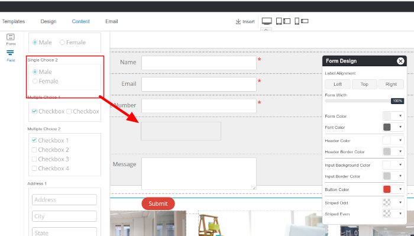Uncheck the Checkbox 1 option

coord(34,140)
